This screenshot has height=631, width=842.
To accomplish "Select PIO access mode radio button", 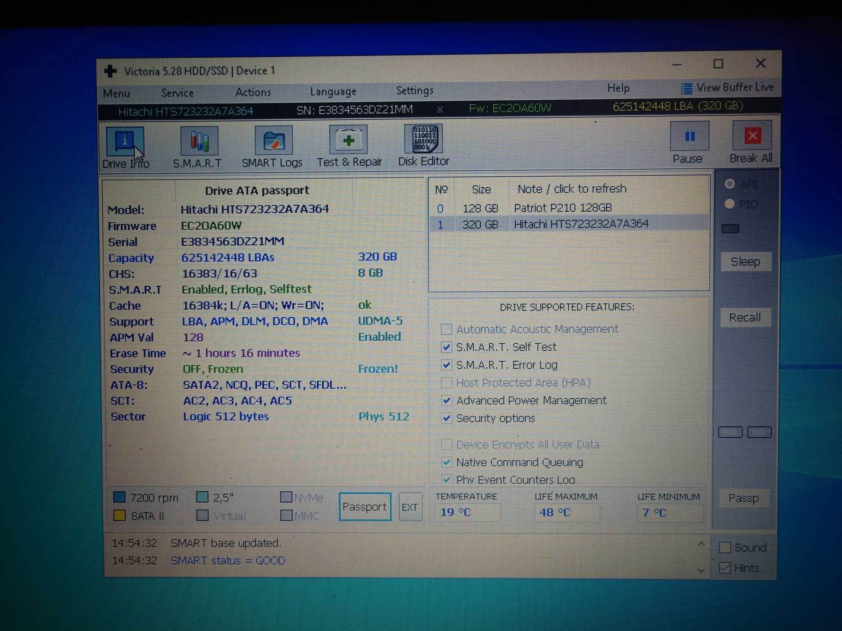I will [730, 204].
